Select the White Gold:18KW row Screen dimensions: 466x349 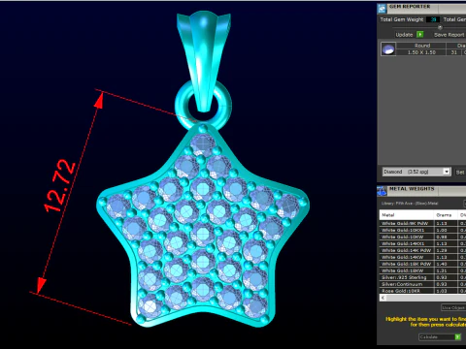(422, 270)
